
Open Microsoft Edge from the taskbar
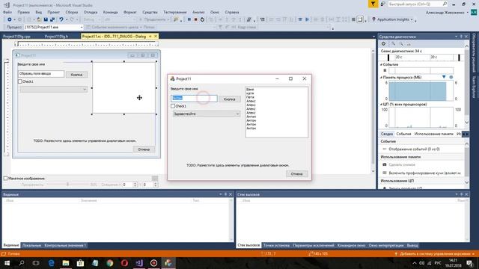(x=51, y=263)
